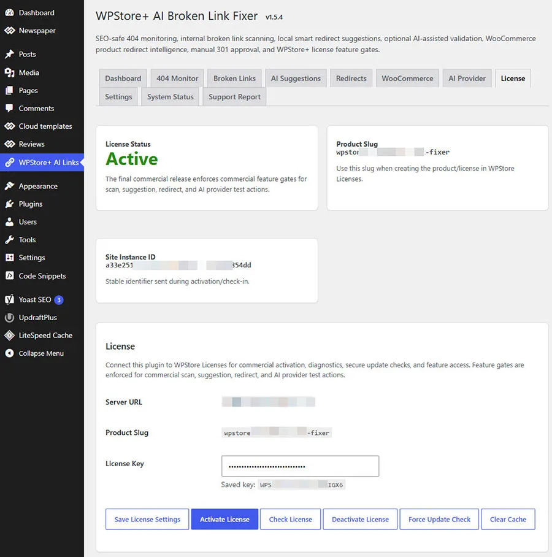
Task: Open the Dashboard tab in plugin
Action: [123, 78]
